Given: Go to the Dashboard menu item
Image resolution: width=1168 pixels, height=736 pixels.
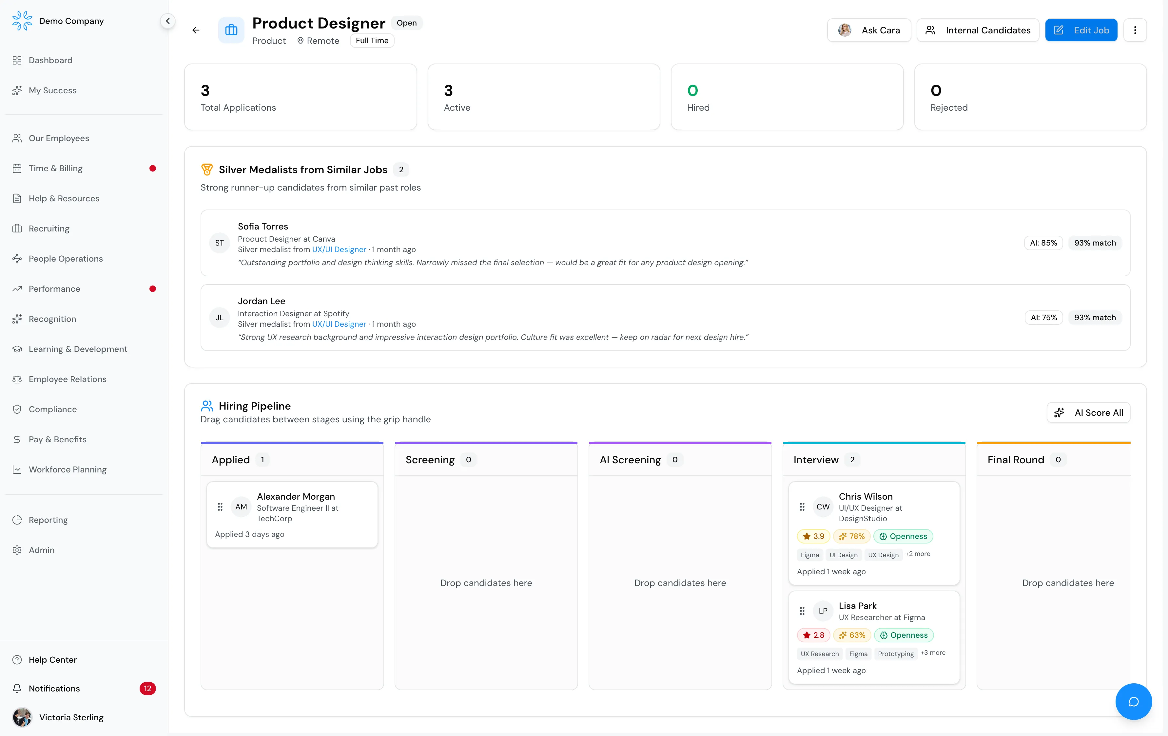Looking at the screenshot, I should click(x=50, y=60).
